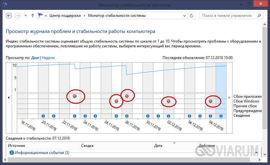The width and height of the screenshot is (270, 165).
Task: Click the rightmost application failure error icon
Action: pos(127,96)
